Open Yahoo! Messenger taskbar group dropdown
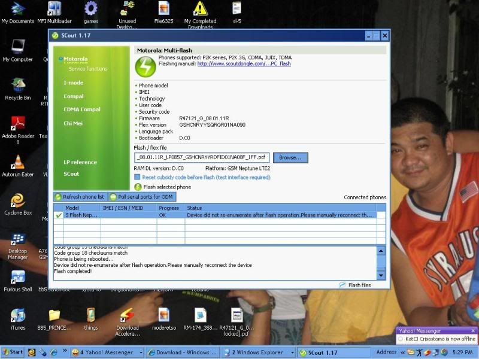The width and height of the screenshot is (479, 359). [x=141, y=352]
